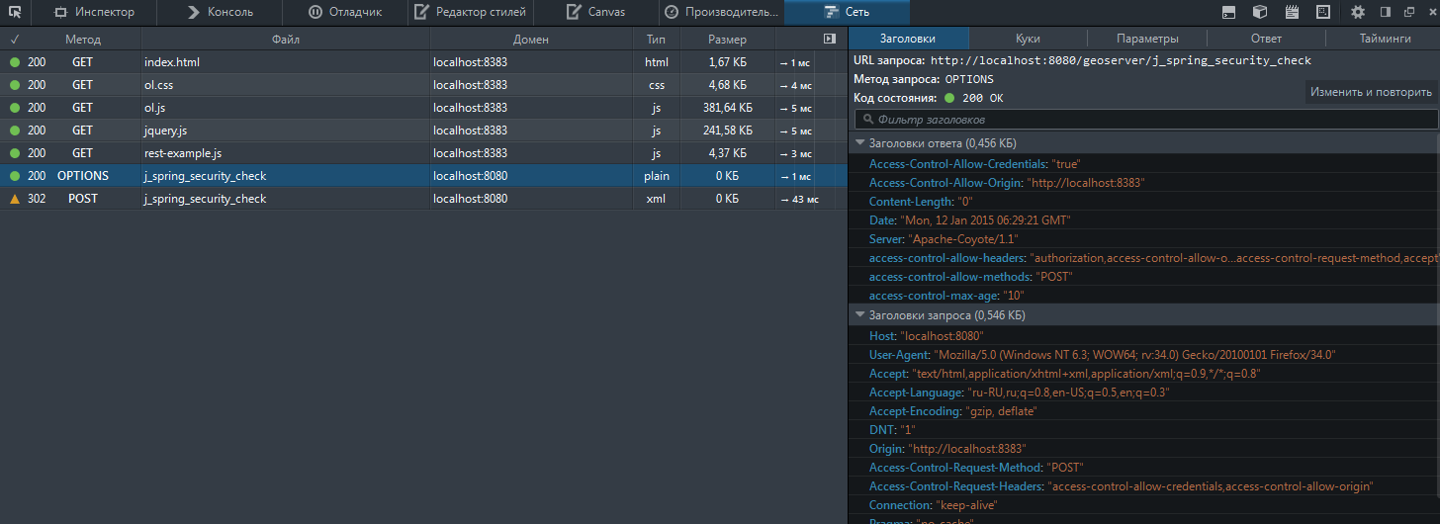Switch to the Куки details tab

[x=1028, y=39]
